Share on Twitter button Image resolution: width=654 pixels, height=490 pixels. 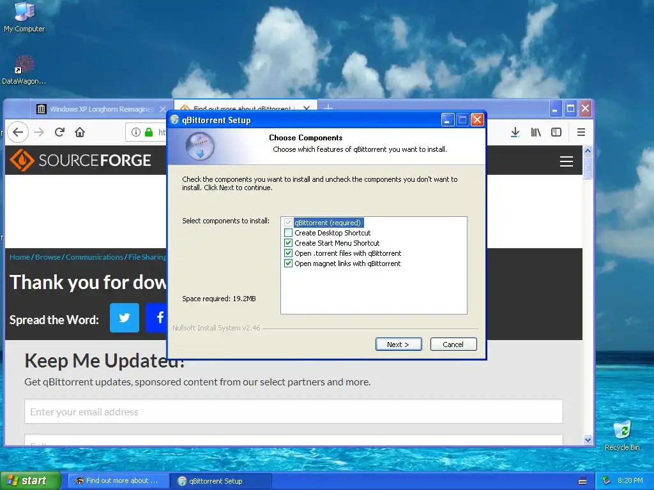tap(125, 318)
